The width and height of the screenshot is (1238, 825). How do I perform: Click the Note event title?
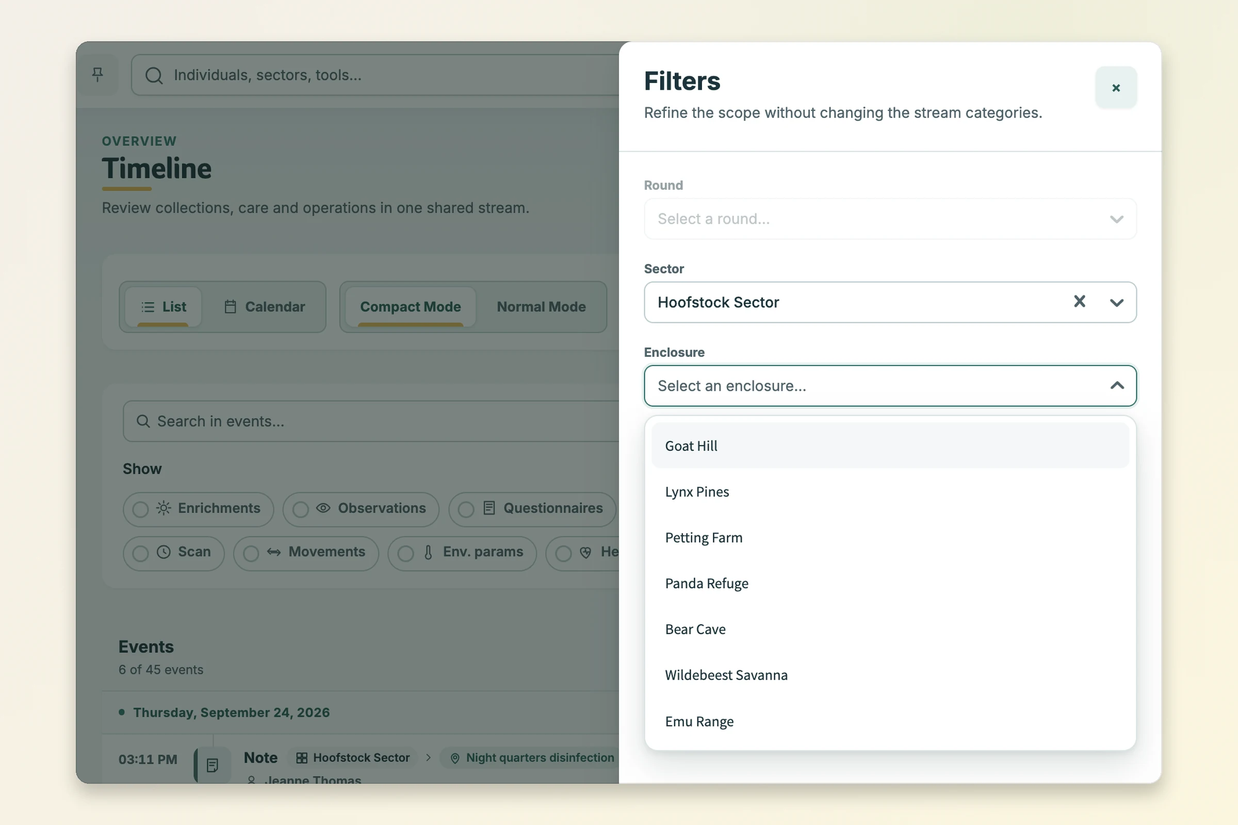point(260,757)
